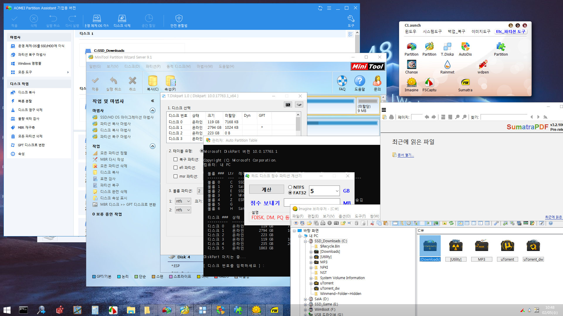Launch AutoDis from the CLaunch panel

click(x=465, y=49)
